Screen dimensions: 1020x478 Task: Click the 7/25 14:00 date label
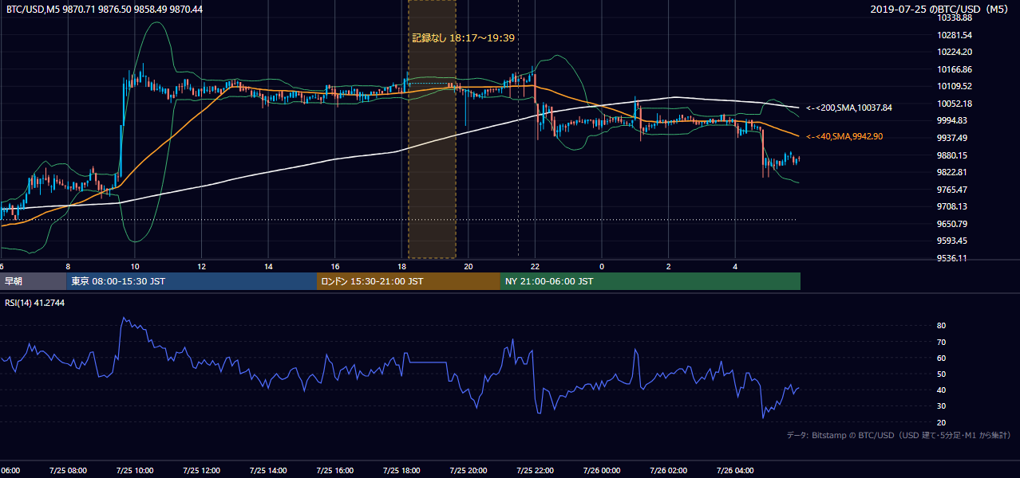tap(268, 471)
